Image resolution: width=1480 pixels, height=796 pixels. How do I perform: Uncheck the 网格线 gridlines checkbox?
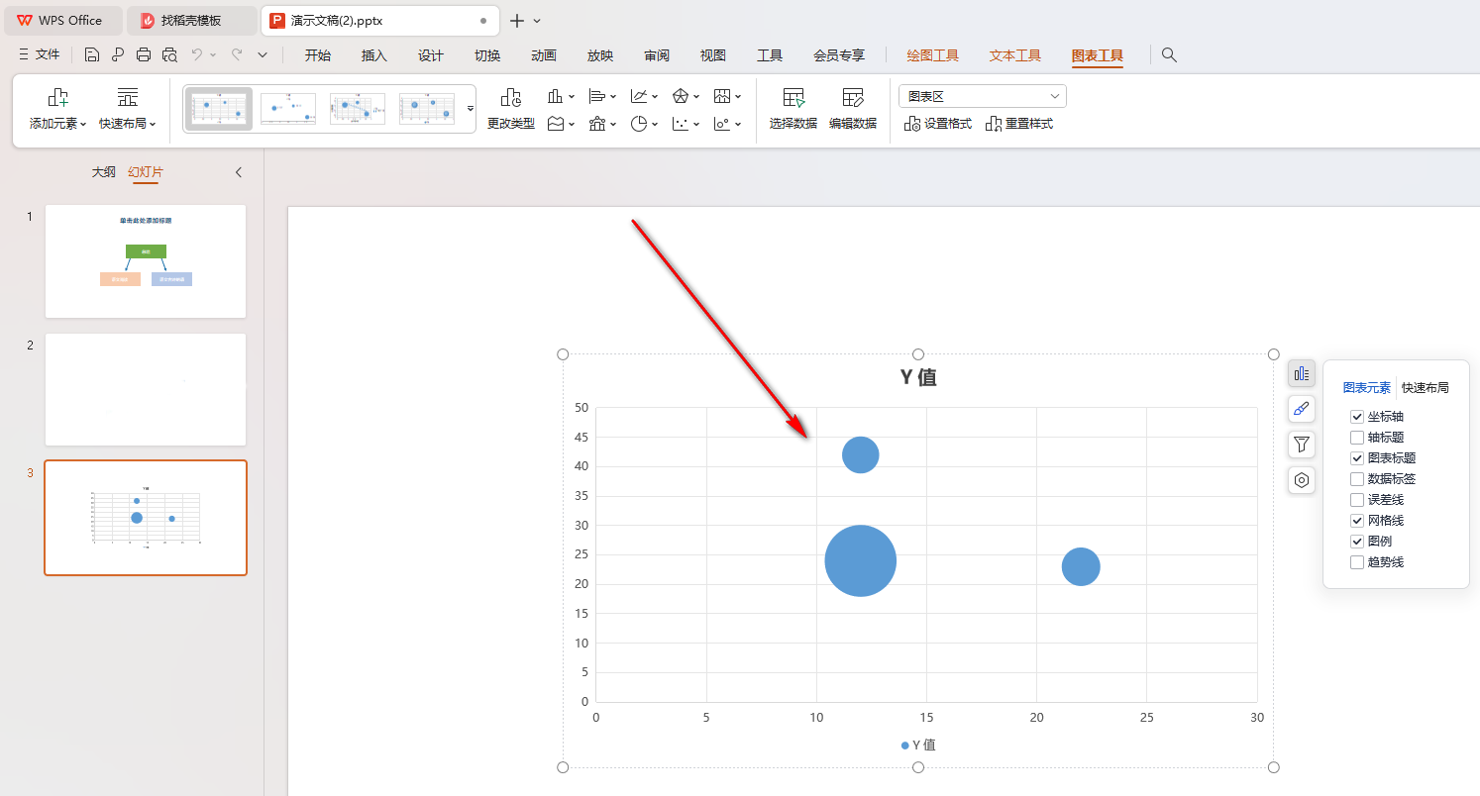[x=1357, y=521]
